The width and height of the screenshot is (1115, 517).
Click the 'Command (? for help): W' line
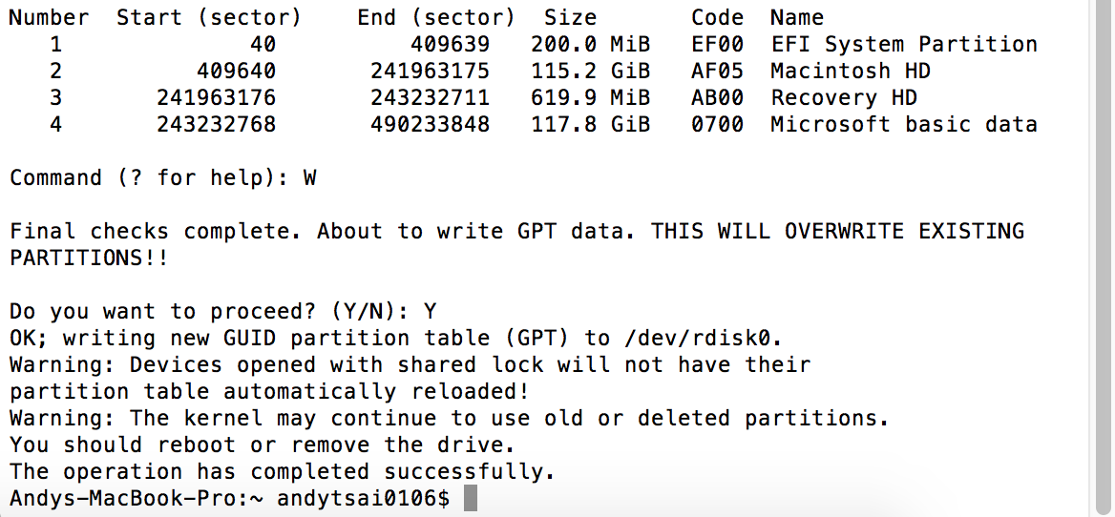162,178
